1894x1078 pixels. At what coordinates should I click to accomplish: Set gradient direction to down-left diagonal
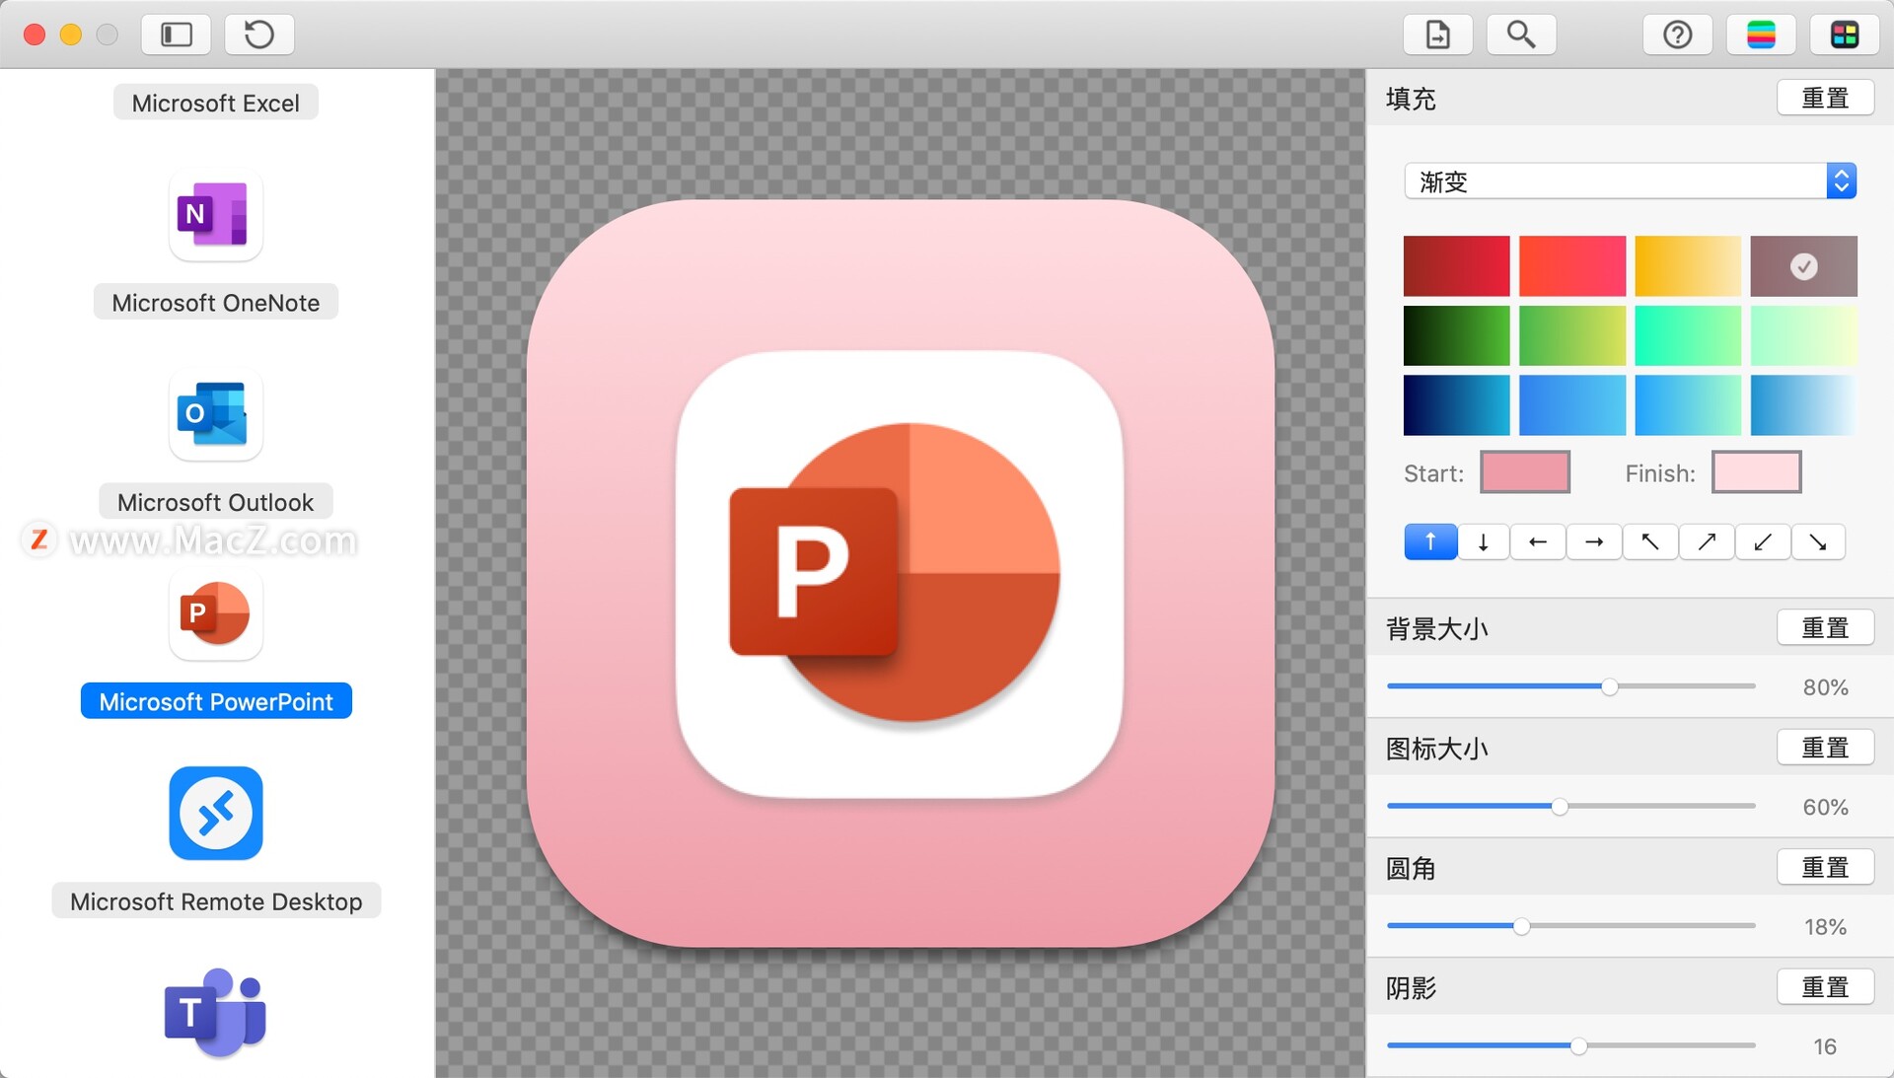click(1763, 541)
